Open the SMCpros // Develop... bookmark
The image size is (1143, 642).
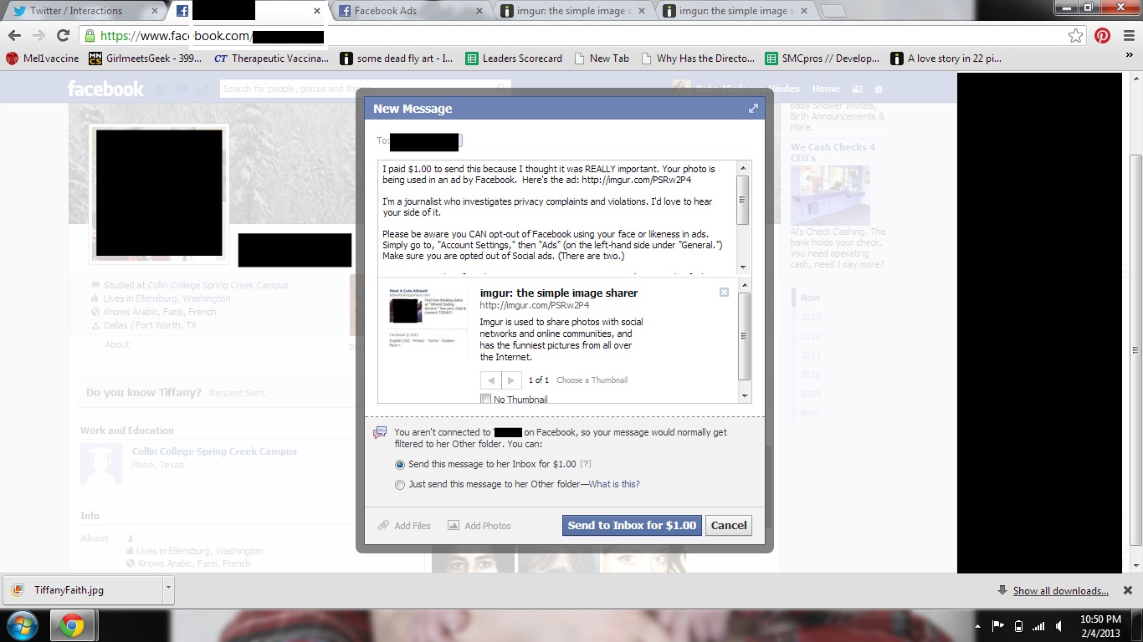point(822,59)
